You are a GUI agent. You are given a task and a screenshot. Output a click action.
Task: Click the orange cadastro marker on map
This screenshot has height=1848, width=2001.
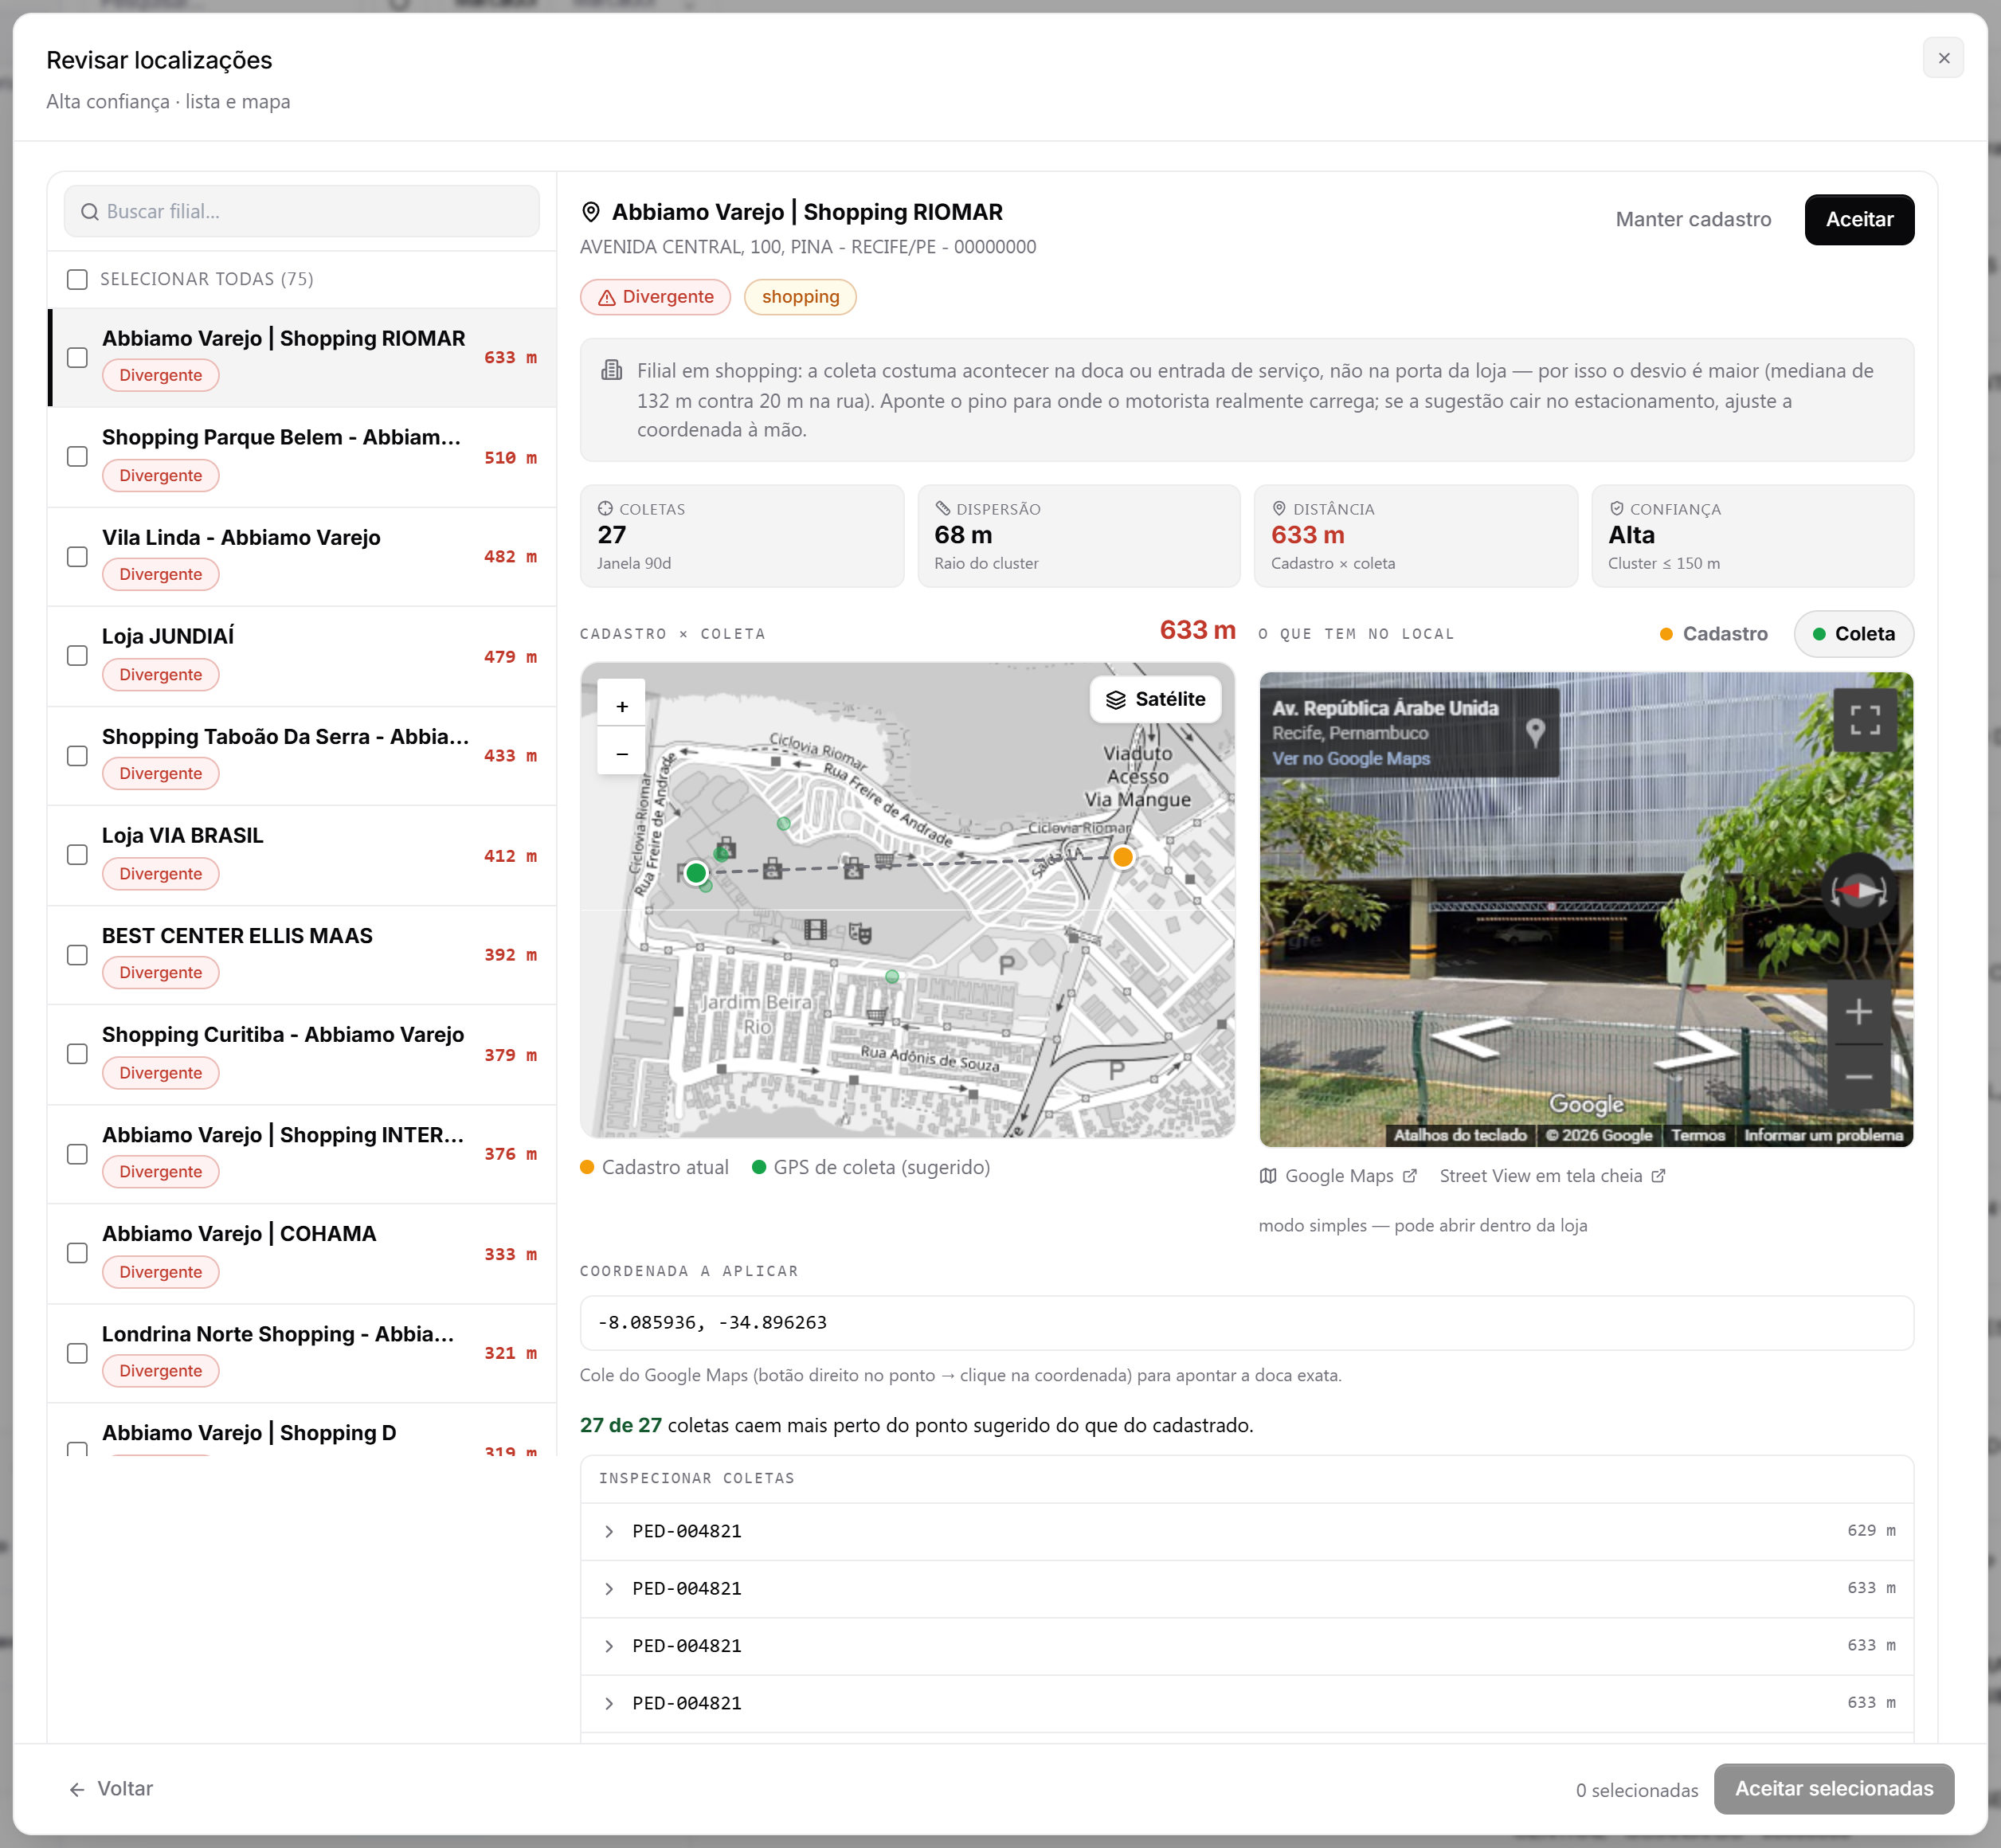click(x=1123, y=857)
